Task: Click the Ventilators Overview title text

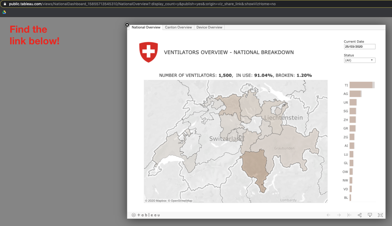Action: tap(229, 52)
